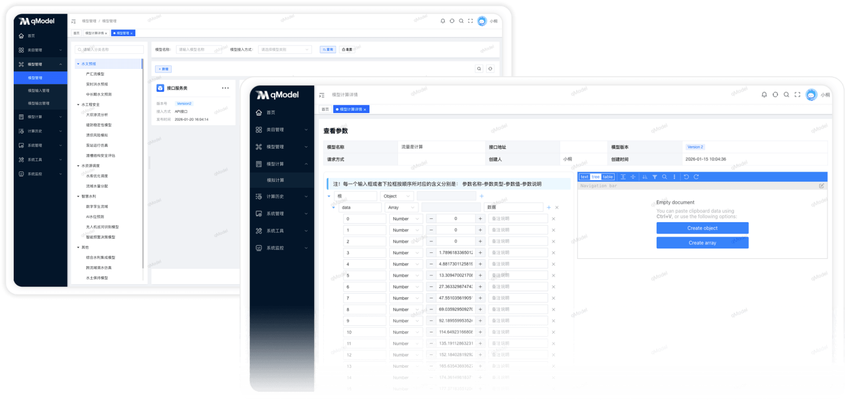
Task: Click 请输入分类名称 search field in back window
Action: click(x=109, y=49)
